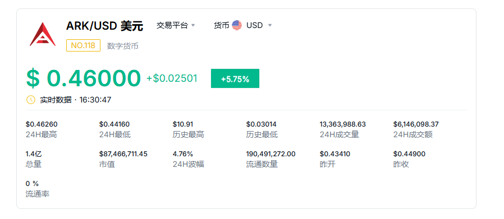The image size is (504, 219).
Task: Click the 历史最高 label
Action: [x=189, y=134]
